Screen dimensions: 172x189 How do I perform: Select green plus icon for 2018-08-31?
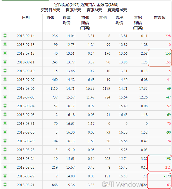pyautogui.click(x=5, y=123)
